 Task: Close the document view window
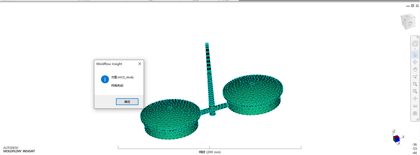[417, 6]
